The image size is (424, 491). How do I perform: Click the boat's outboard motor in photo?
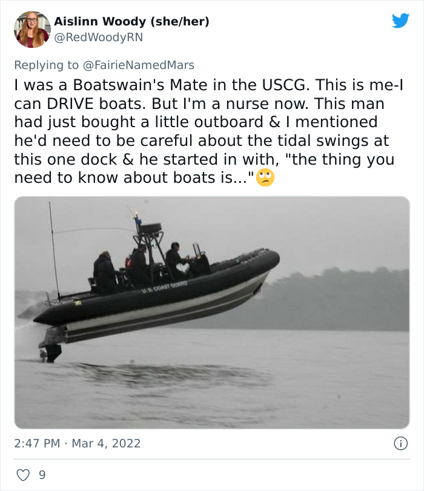click(51, 348)
